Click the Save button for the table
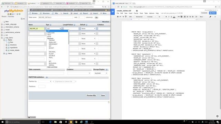Viewport: 221px width, 124px height. coord(103,95)
